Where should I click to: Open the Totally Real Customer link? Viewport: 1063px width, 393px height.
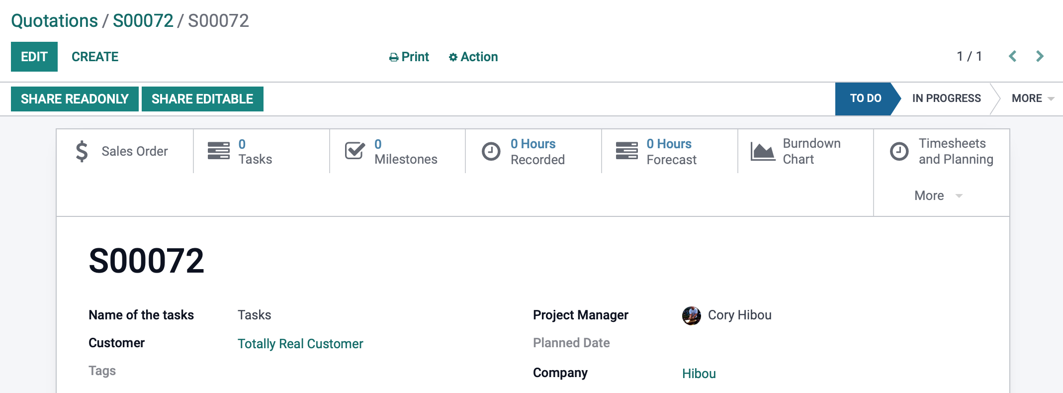(300, 344)
